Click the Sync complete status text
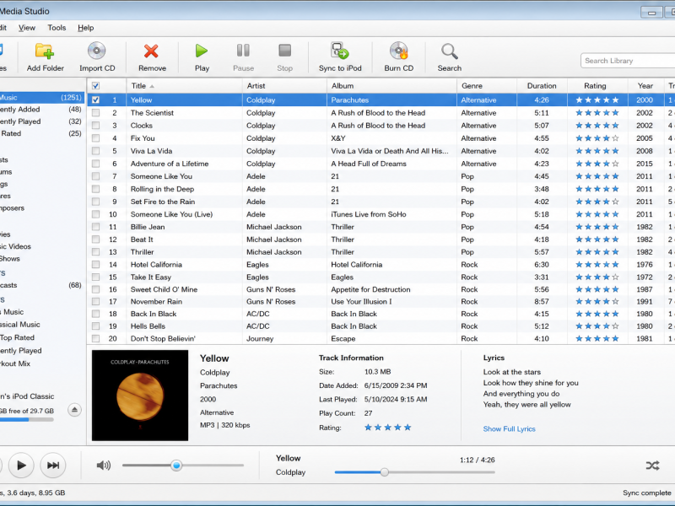 click(x=646, y=493)
